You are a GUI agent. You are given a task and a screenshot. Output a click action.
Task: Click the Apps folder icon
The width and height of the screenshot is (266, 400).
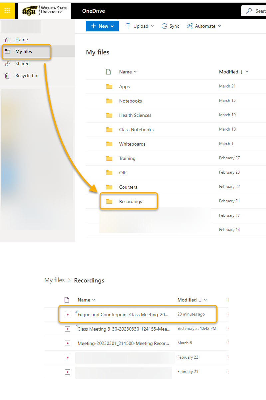[x=109, y=86]
